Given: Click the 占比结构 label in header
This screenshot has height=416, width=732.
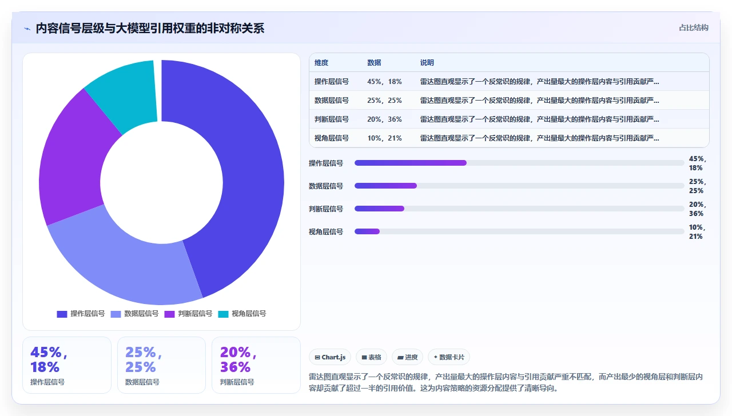Looking at the screenshot, I should (x=694, y=27).
